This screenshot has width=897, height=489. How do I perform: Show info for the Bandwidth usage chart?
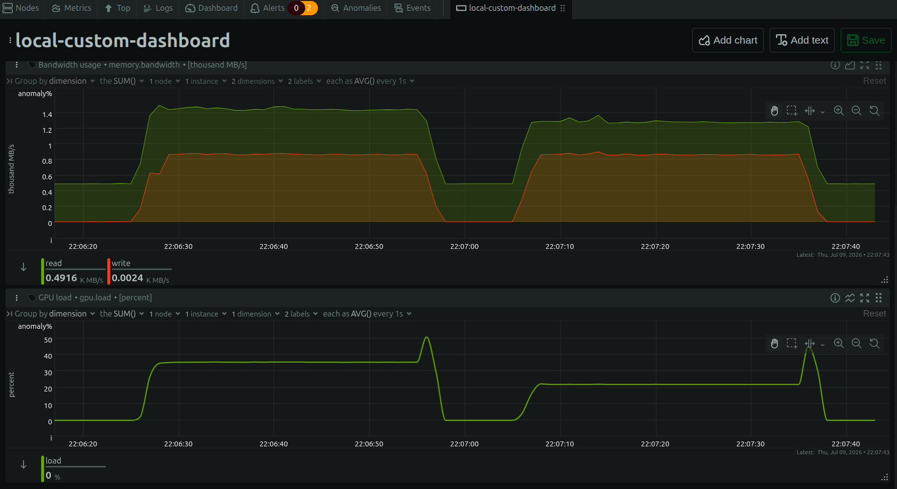click(835, 65)
